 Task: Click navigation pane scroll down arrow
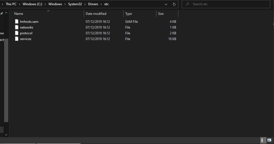coord(6,135)
